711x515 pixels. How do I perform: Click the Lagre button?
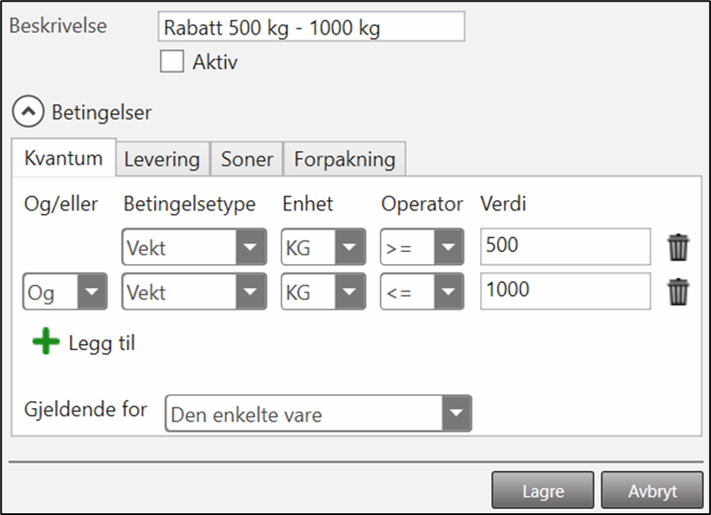543,491
